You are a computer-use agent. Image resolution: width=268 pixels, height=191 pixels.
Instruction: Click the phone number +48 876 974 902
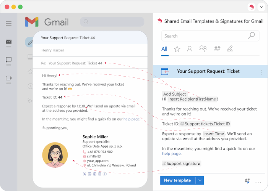point(100,152)
